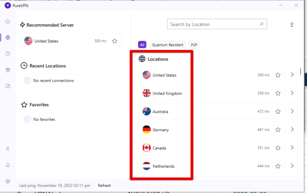Click the Recent Locations clock icon

(24, 65)
